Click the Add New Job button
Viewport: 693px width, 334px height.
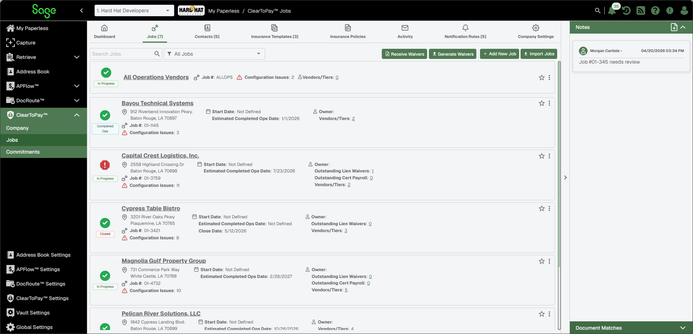(500, 54)
